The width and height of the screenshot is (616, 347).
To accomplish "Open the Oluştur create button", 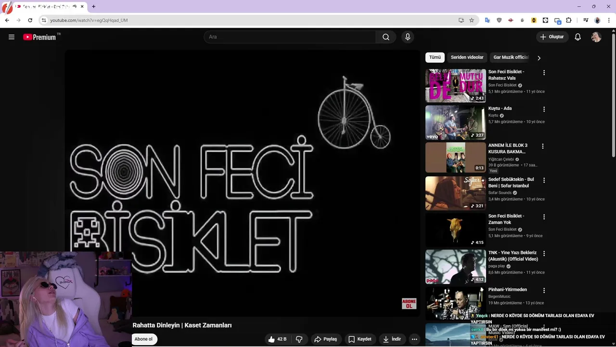I will [x=552, y=37].
